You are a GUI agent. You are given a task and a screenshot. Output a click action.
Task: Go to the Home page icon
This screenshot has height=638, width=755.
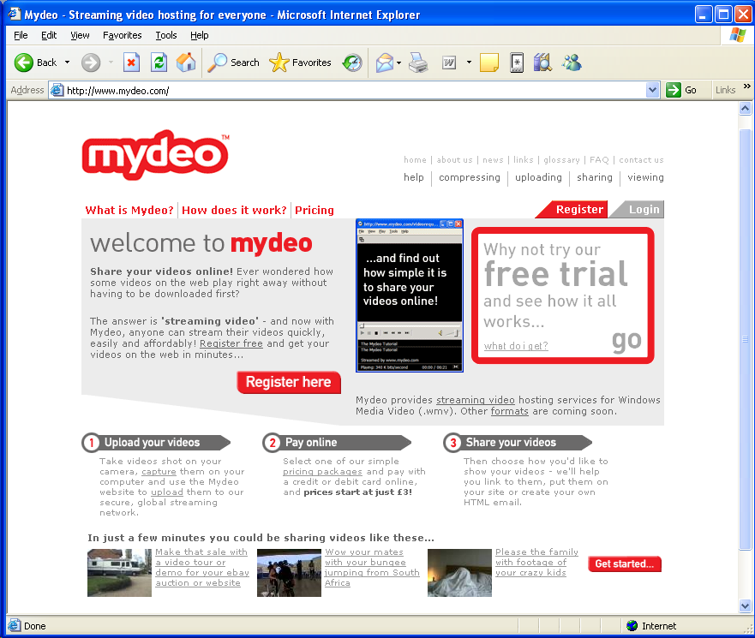(x=186, y=63)
